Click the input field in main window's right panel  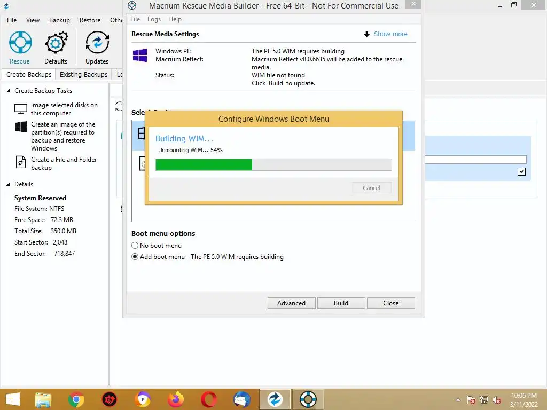[476, 159]
